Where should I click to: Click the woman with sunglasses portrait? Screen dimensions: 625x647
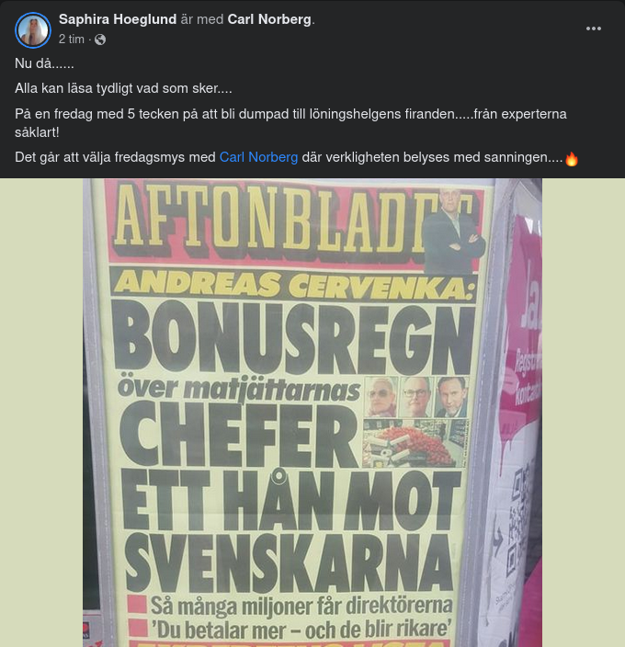click(381, 396)
